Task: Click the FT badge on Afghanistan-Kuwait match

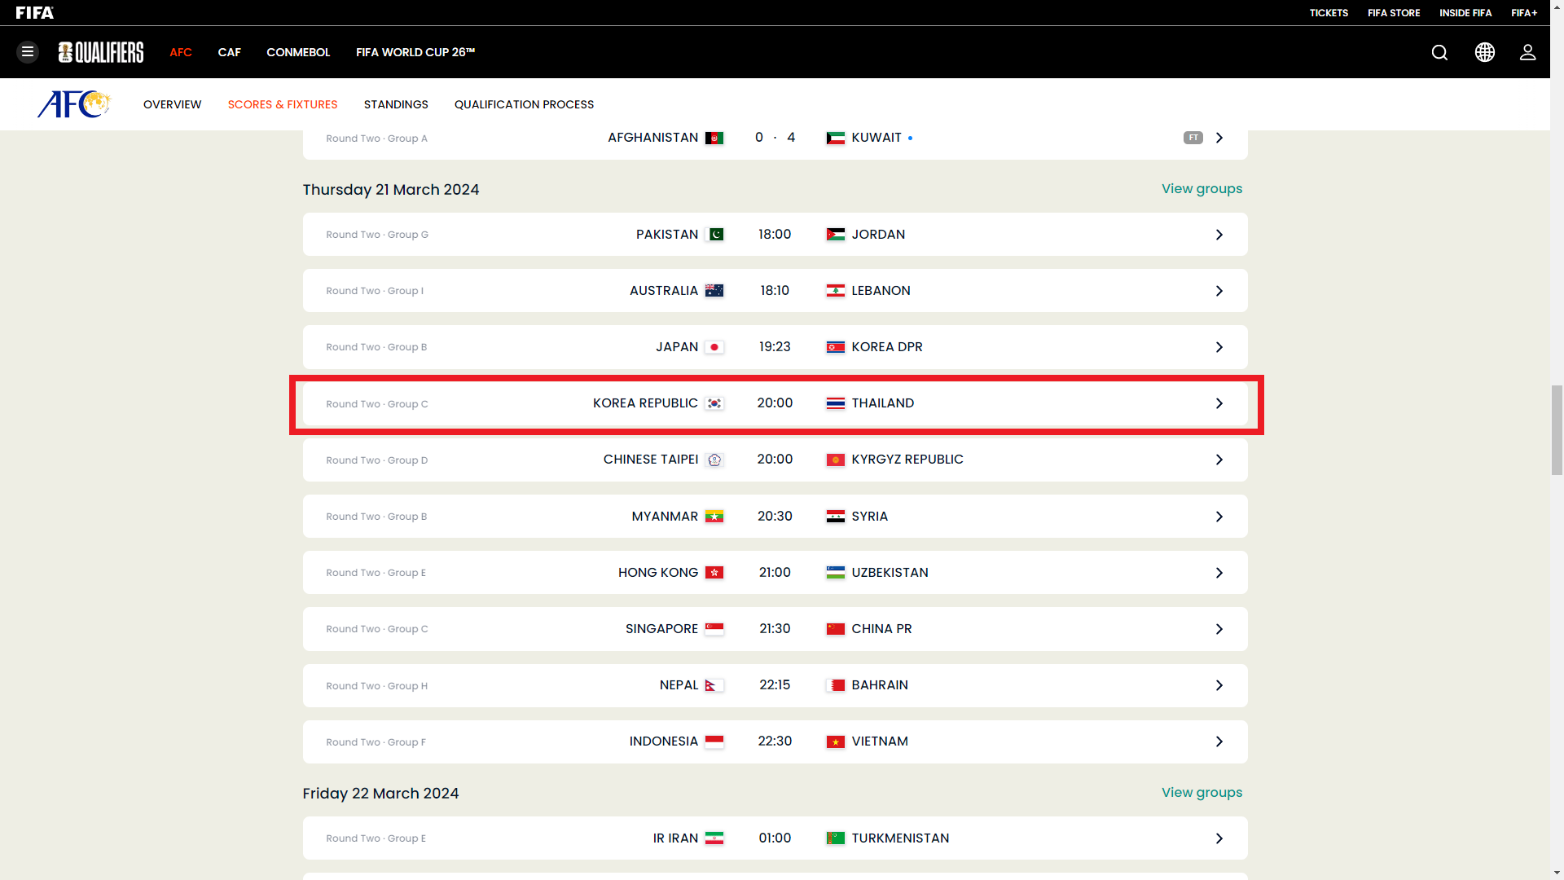Action: (x=1193, y=138)
